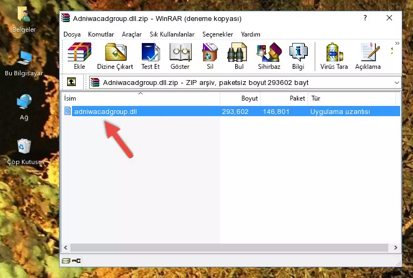This screenshot has width=413, height=278.
Task: Click the status bar drive icon
Action: pos(66,261)
